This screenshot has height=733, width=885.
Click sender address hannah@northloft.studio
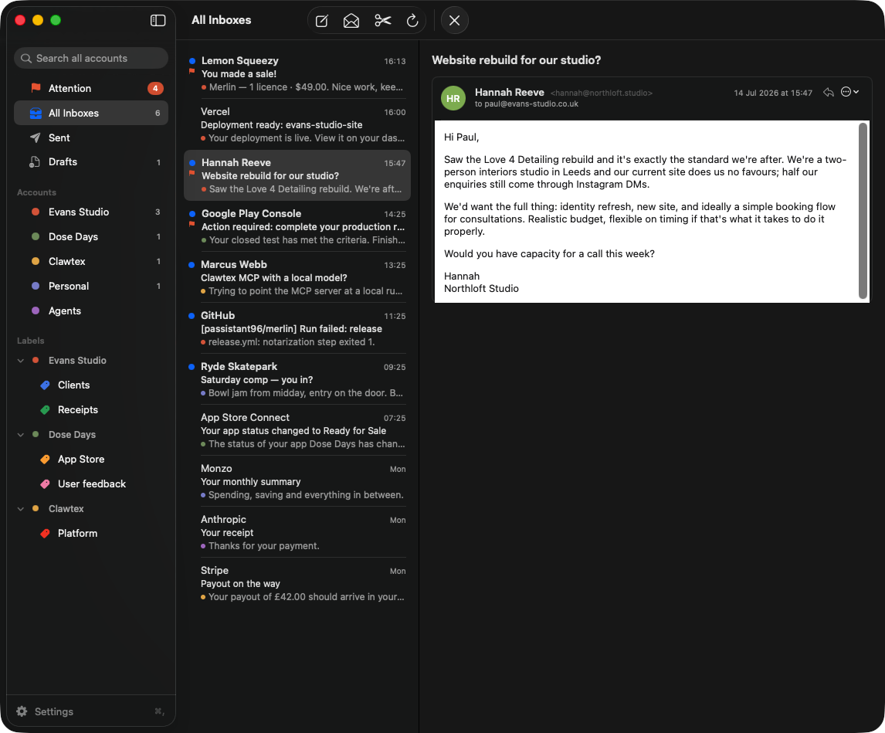coord(601,93)
